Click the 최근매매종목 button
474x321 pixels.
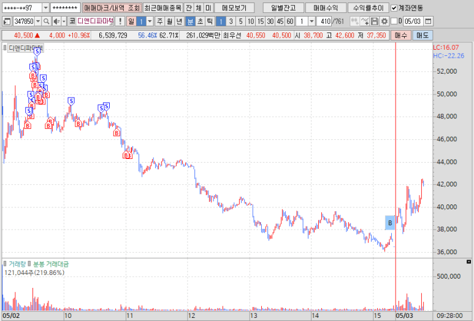pyautogui.click(x=163, y=8)
